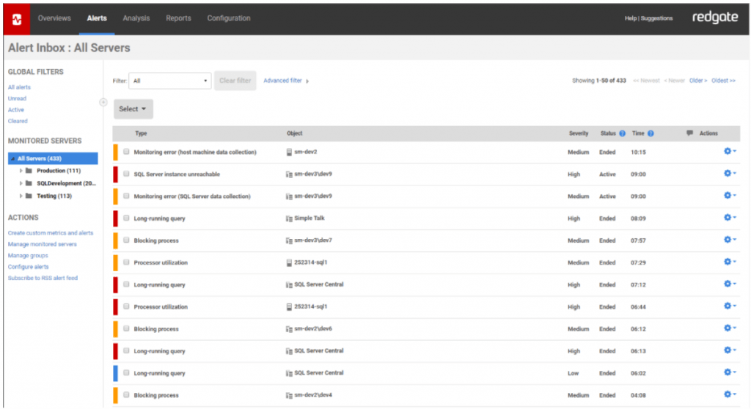Click the sidebar collapse circle icon
The image size is (751, 409).
(103, 102)
